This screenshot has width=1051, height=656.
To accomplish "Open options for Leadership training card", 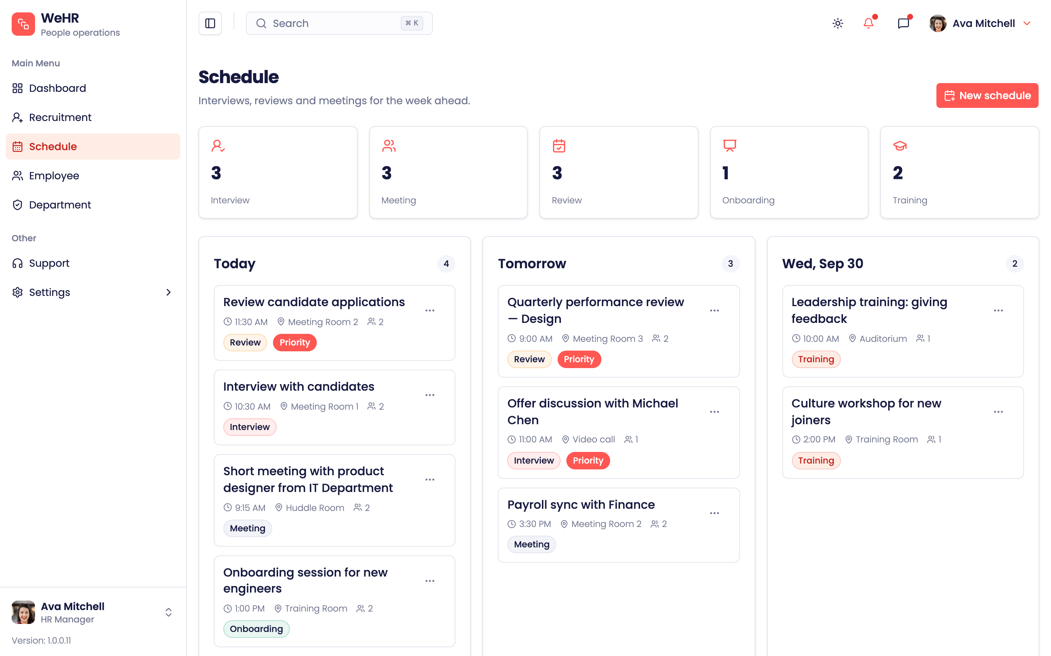I will click(x=998, y=311).
